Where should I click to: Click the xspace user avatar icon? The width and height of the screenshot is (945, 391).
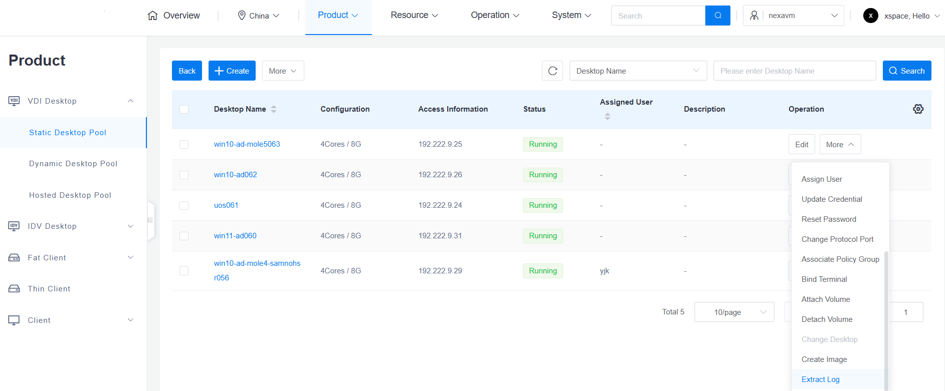(870, 16)
